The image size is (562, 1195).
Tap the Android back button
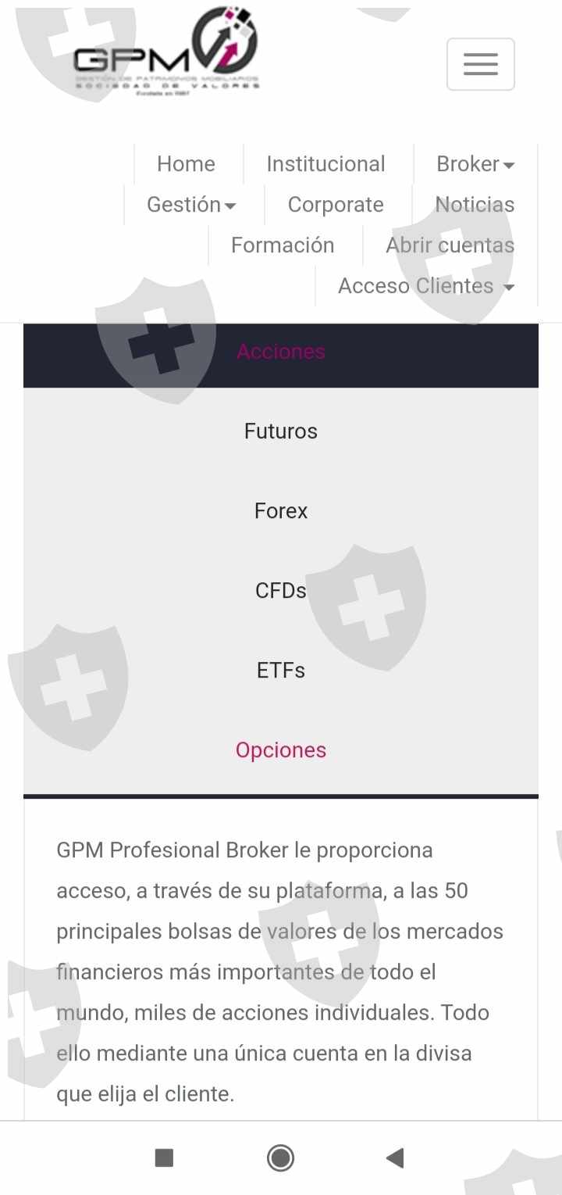point(395,1157)
